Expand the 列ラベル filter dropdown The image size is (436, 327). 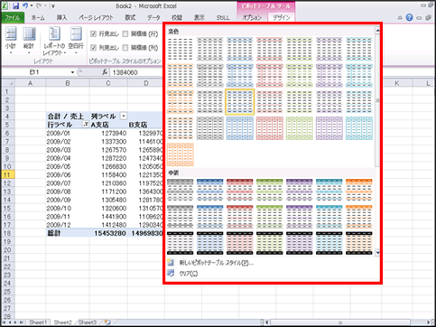(x=124, y=116)
